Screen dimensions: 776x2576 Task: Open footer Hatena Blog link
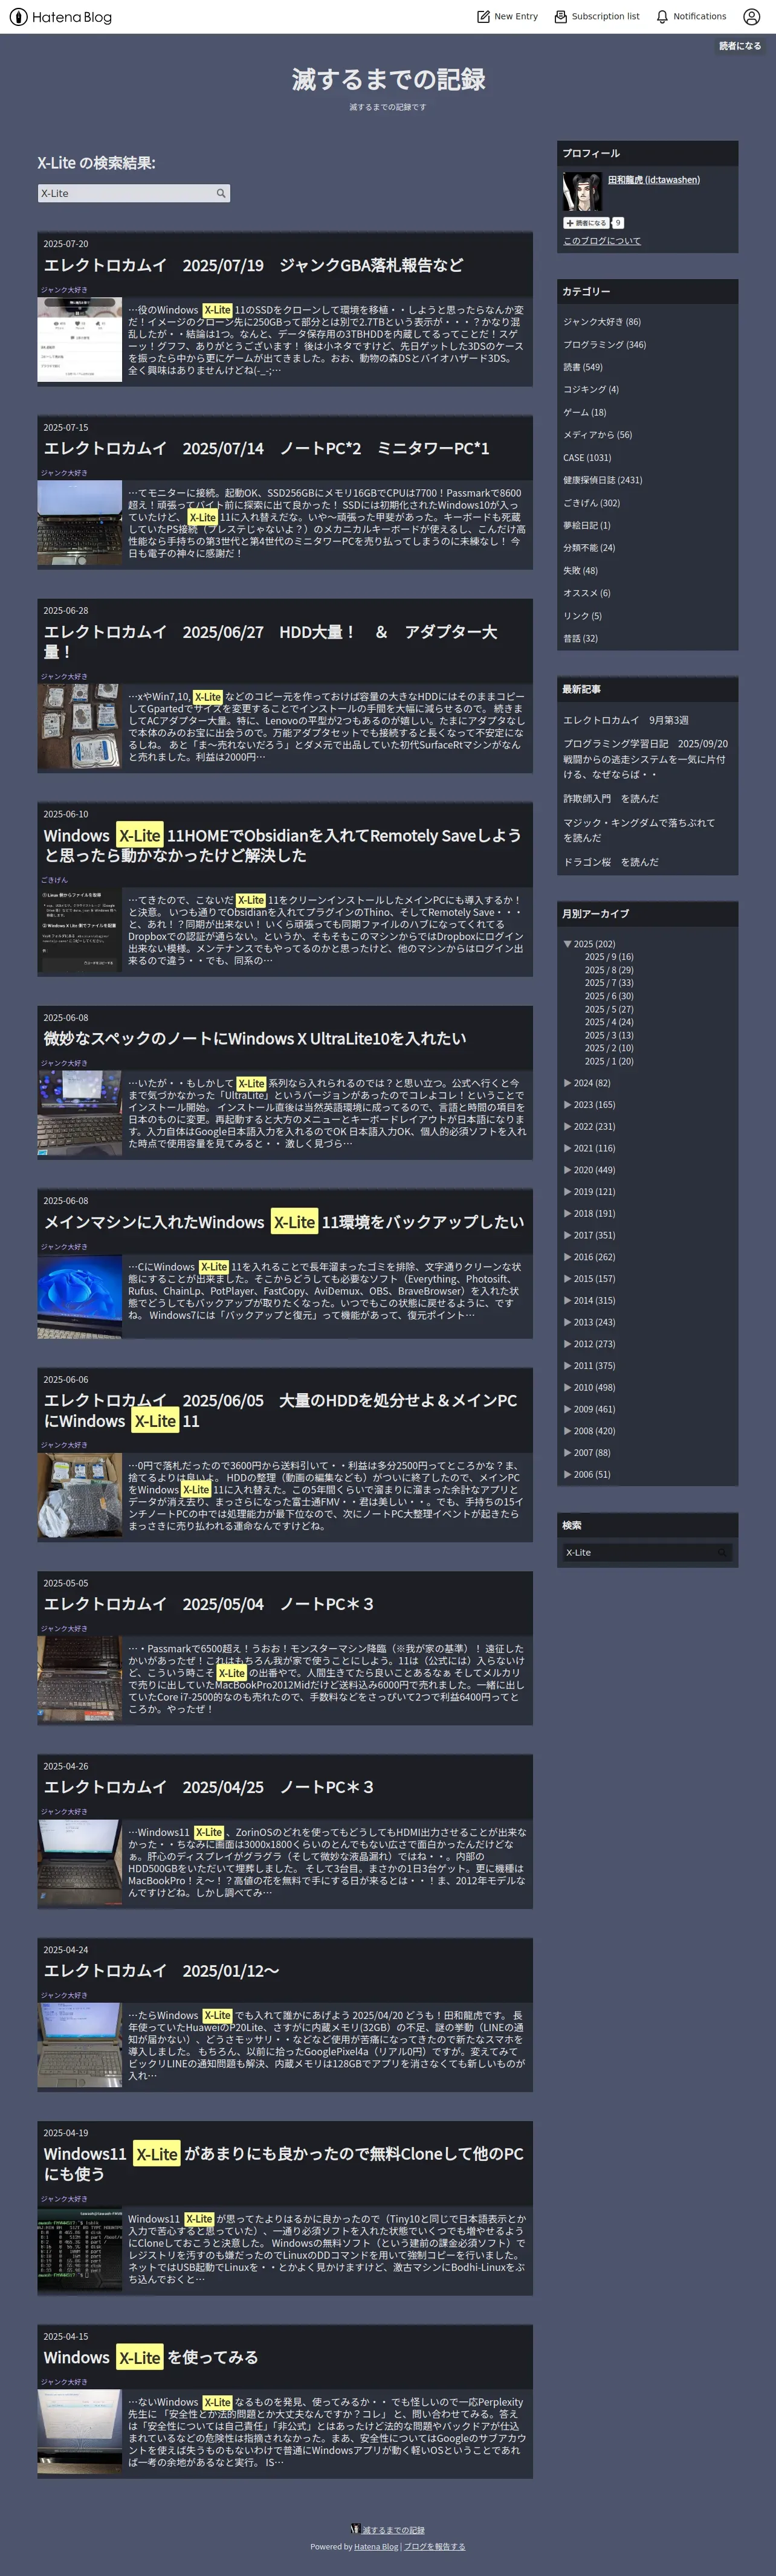click(376, 2547)
